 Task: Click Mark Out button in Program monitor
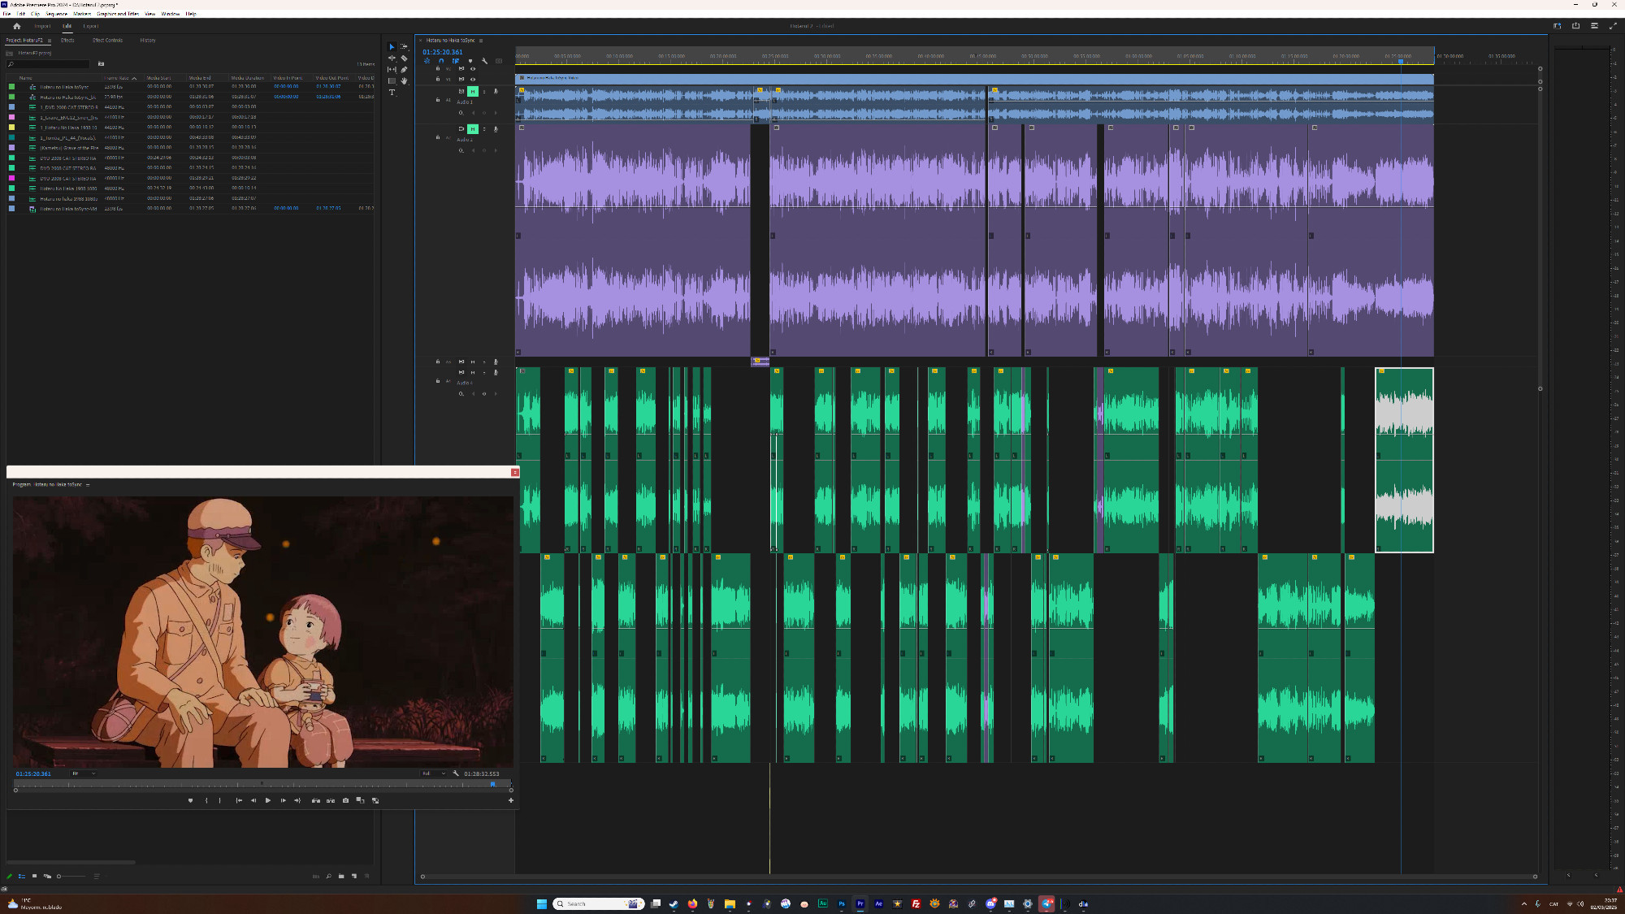tap(219, 800)
